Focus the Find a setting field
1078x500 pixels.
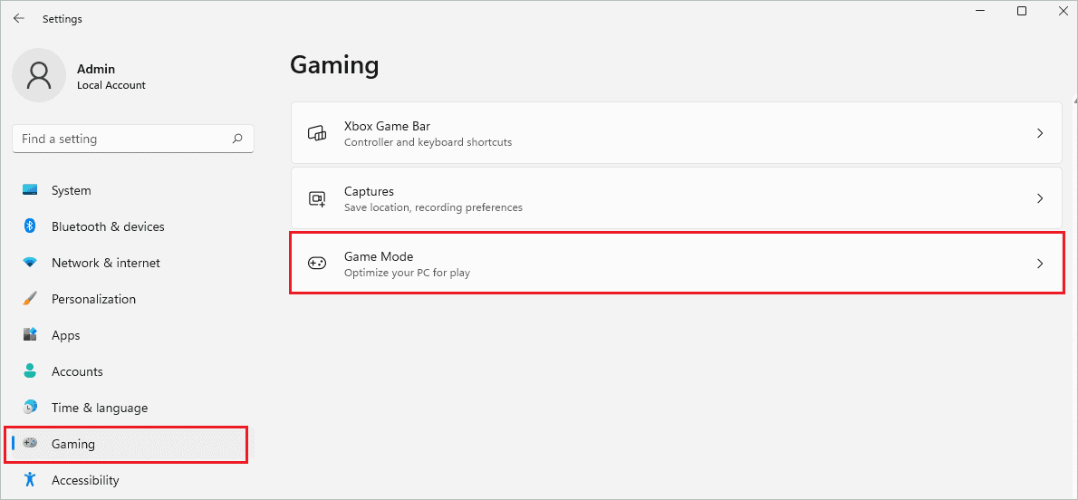coord(122,139)
